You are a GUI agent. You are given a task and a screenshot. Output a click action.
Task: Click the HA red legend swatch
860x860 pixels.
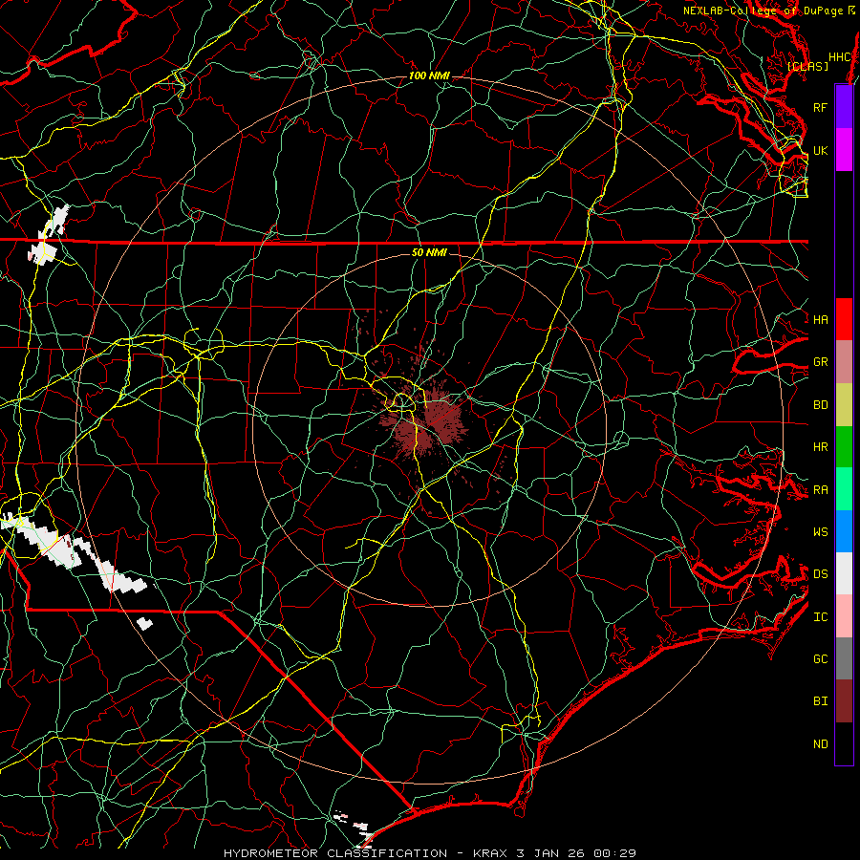click(844, 319)
